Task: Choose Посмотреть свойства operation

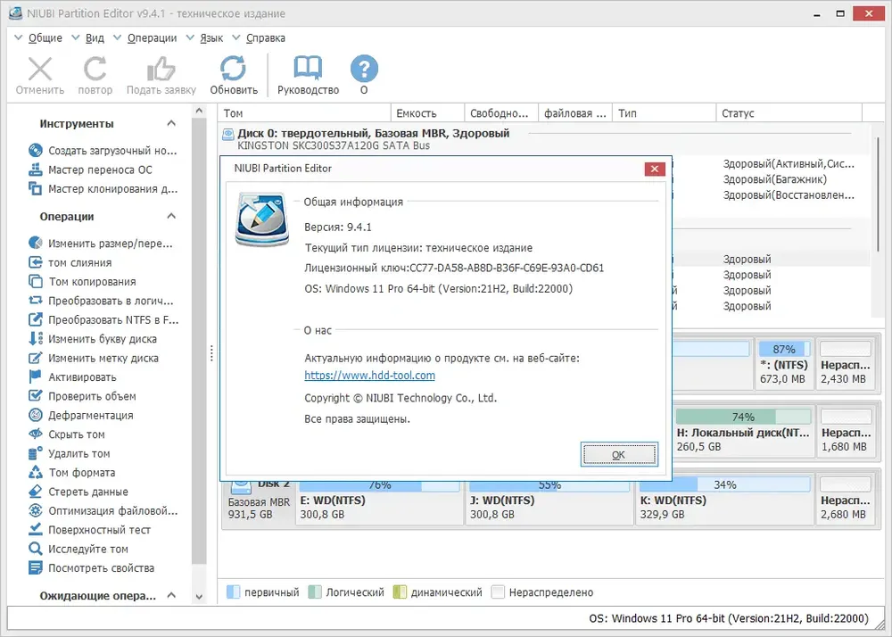Action: [x=91, y=568]
